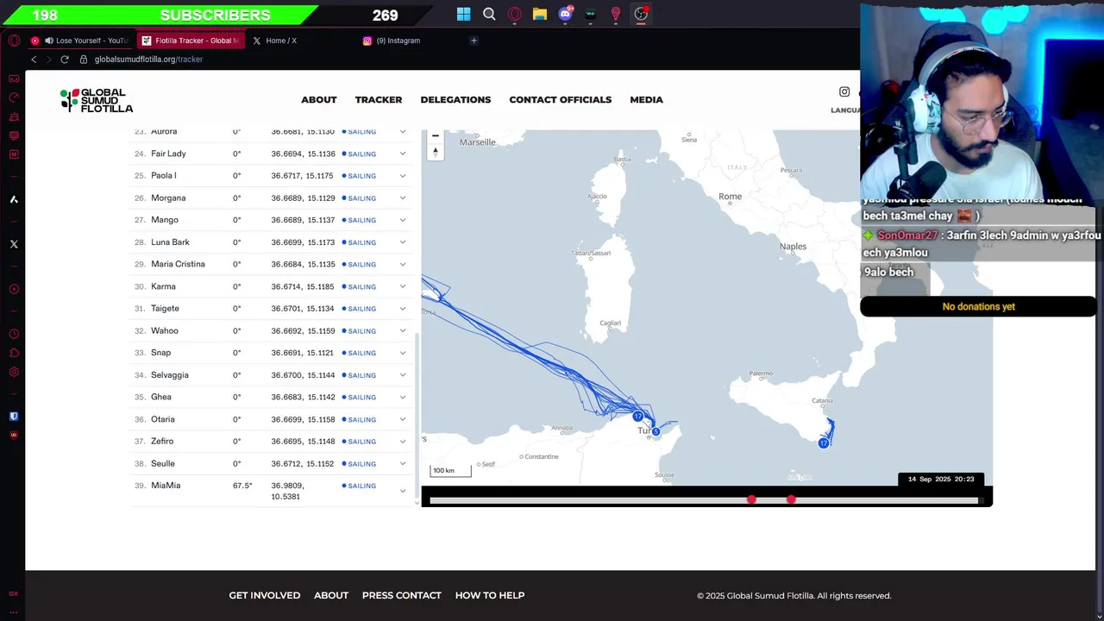The width and height of the screenshot is (1104, 621).
Task: Expand the MiaMia vessel row
Action: tap(403, 491)
